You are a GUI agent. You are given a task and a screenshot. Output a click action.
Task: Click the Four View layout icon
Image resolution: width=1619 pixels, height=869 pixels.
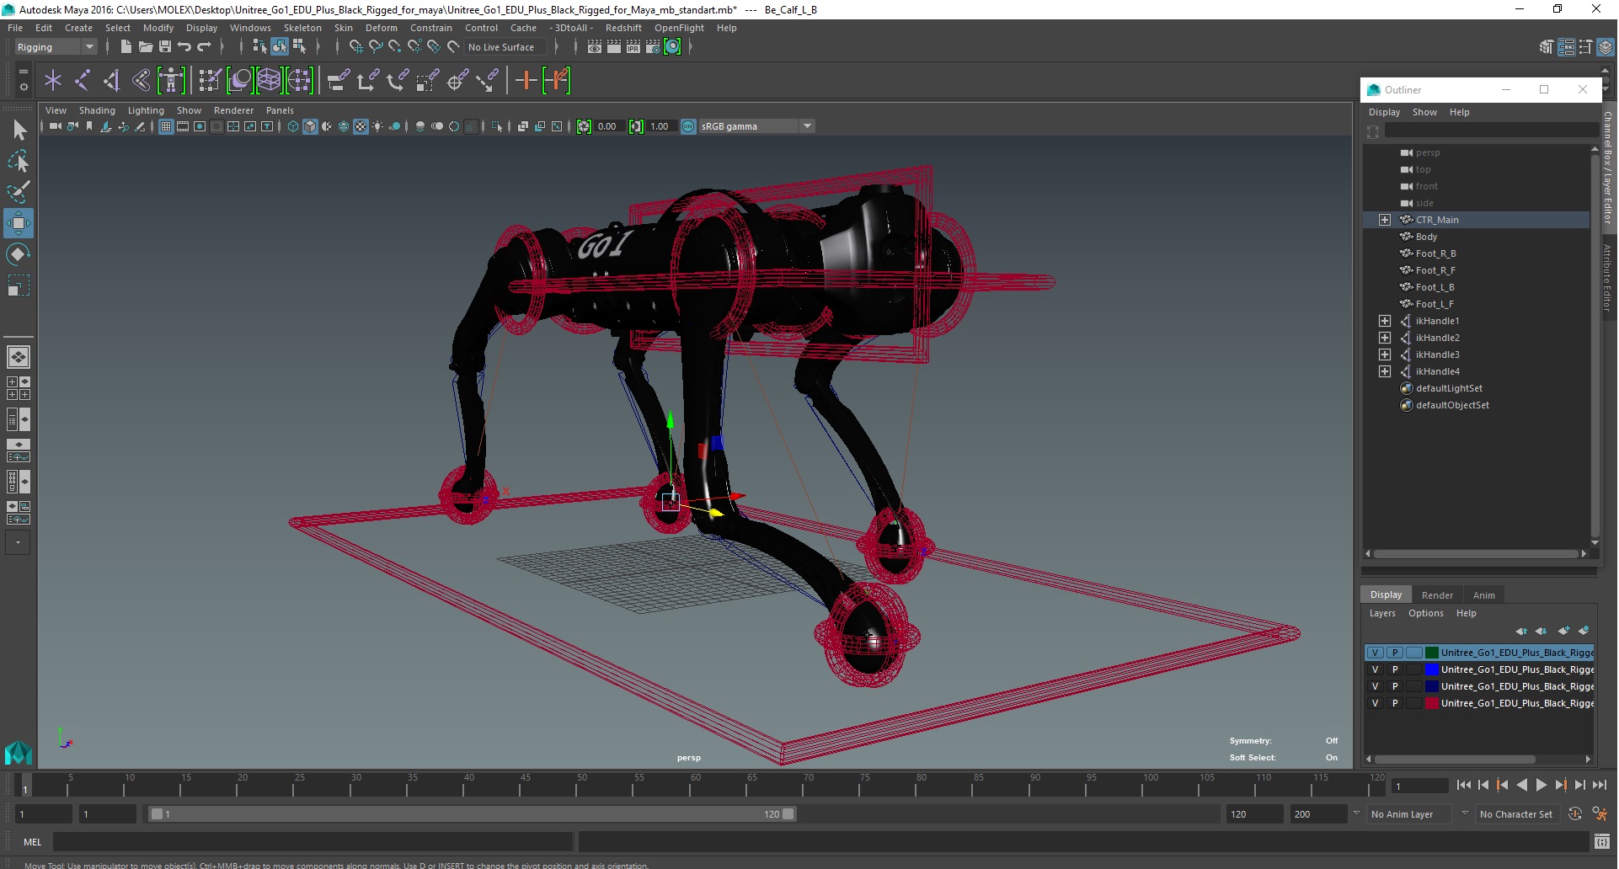[x=19, y=388]
